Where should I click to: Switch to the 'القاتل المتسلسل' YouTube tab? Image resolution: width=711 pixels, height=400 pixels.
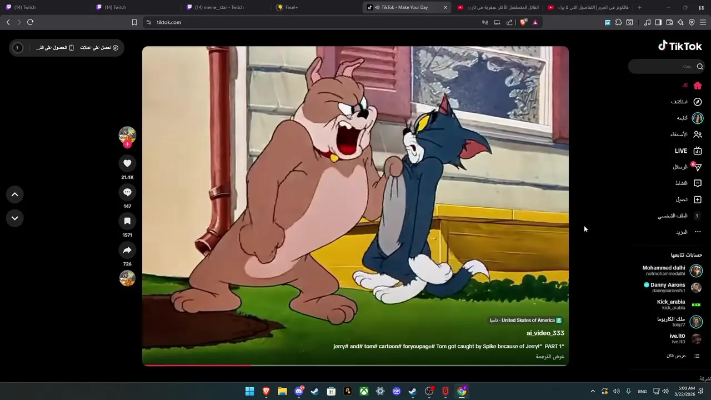498,7
